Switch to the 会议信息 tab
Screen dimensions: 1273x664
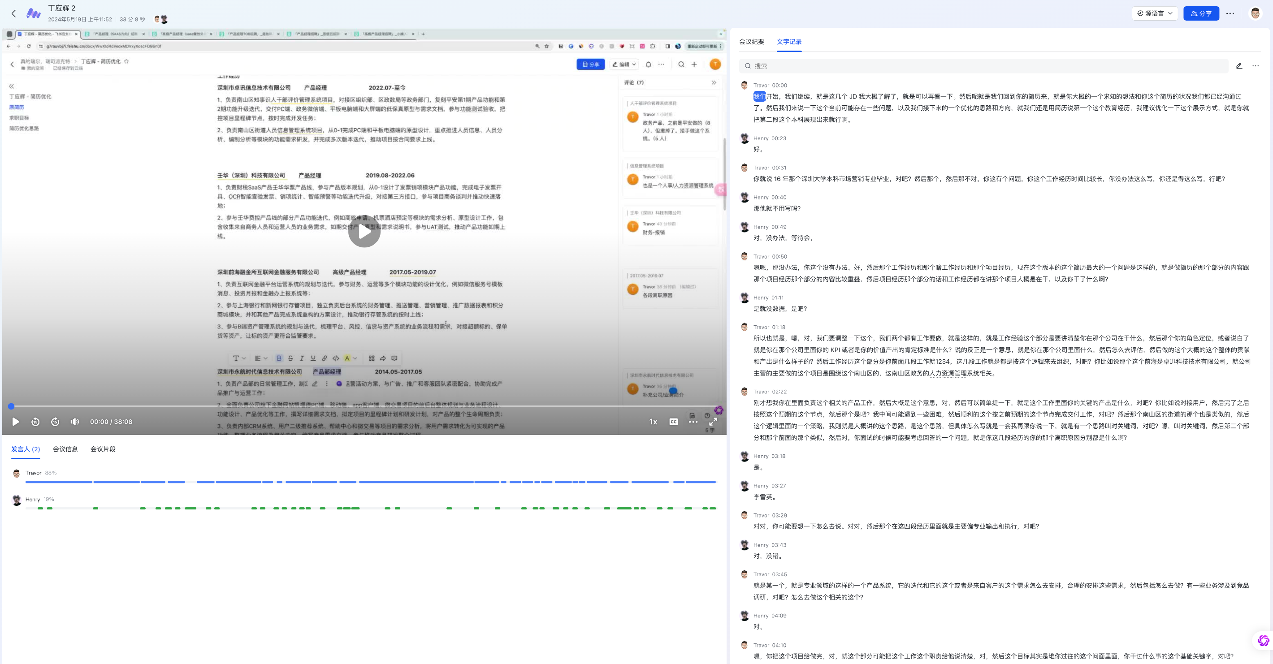point(65,448)
